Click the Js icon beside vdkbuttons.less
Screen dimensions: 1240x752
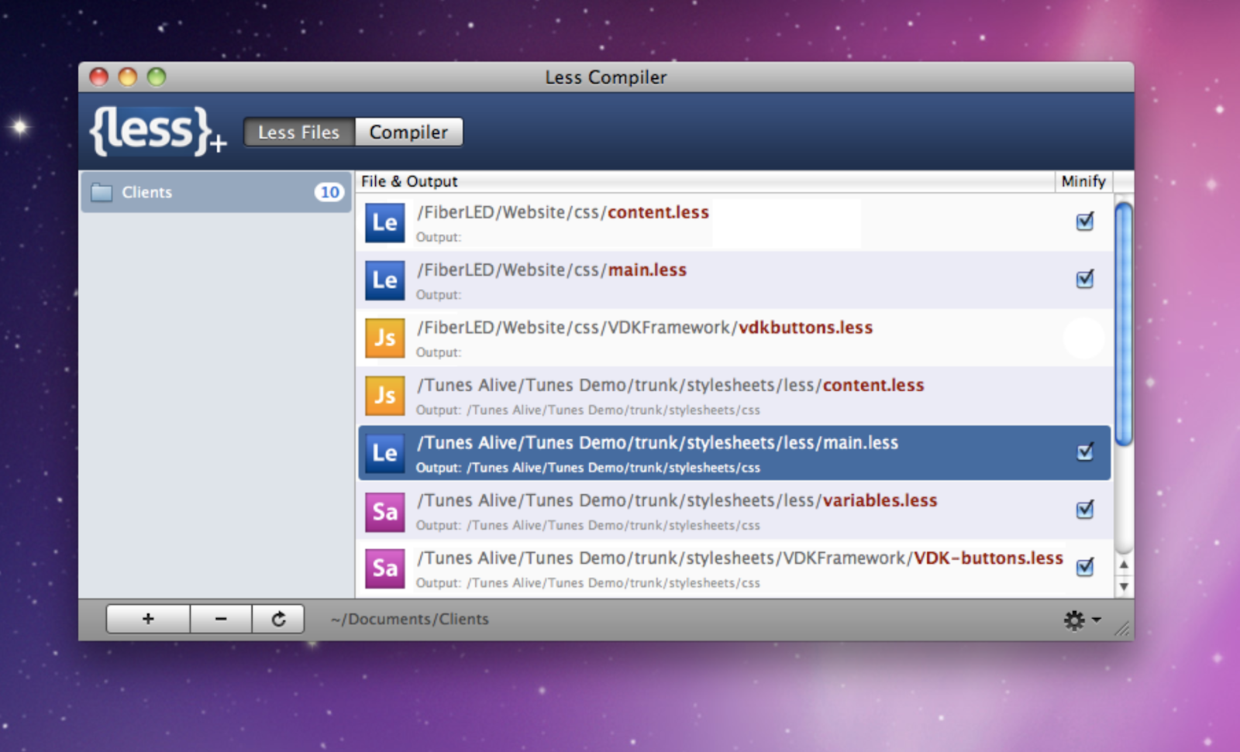385,338
